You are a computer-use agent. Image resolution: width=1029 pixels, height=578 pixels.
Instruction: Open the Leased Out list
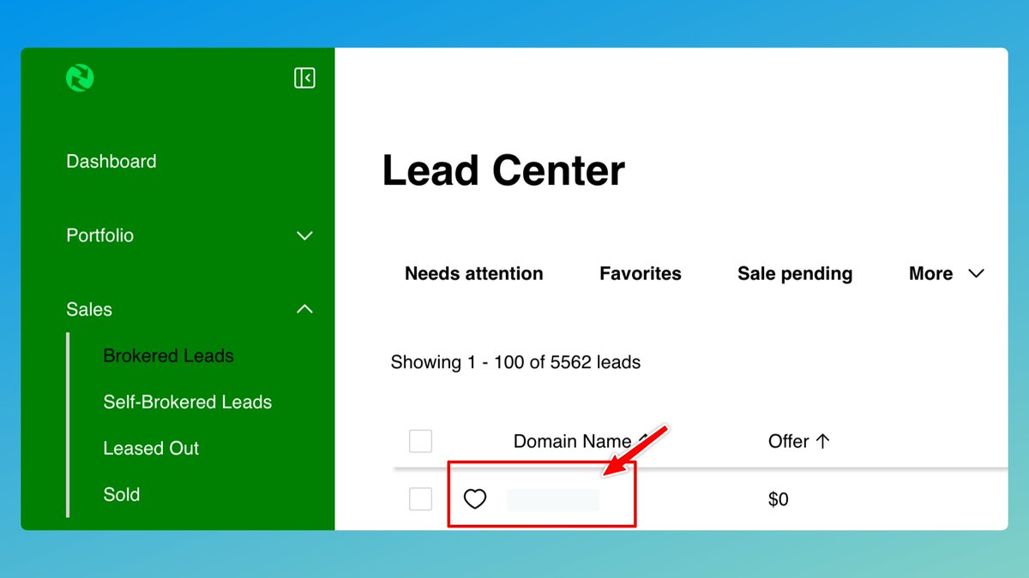[151, 448]
